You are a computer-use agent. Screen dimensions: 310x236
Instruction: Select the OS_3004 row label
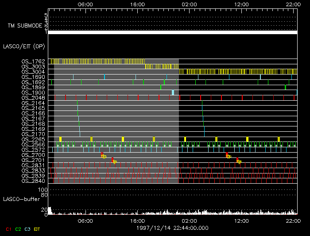tap(33, 71)
